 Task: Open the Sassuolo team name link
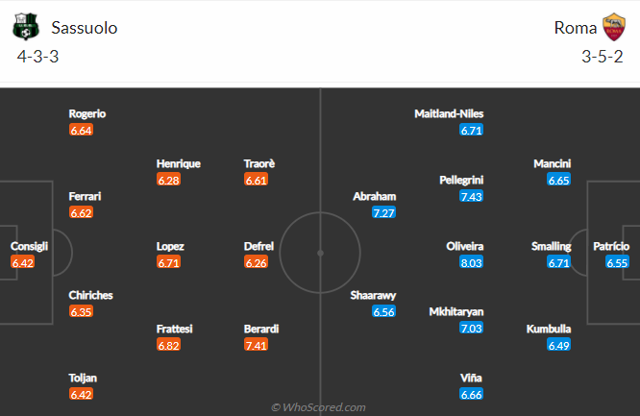click(x=84, y=28)
